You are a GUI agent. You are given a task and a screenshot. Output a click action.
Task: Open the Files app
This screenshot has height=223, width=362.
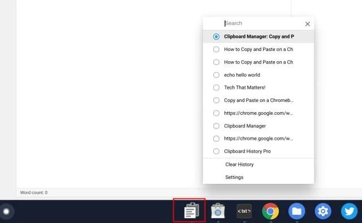click(296, 211)
